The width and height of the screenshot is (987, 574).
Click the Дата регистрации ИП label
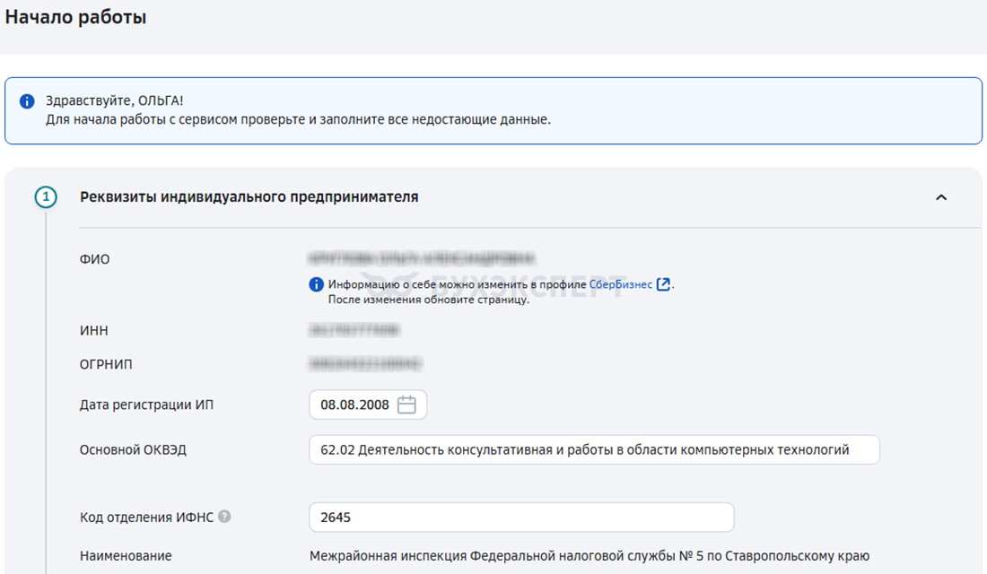146,404
